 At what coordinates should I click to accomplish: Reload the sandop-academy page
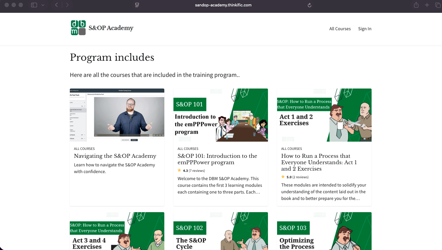[x=309, y=5]
